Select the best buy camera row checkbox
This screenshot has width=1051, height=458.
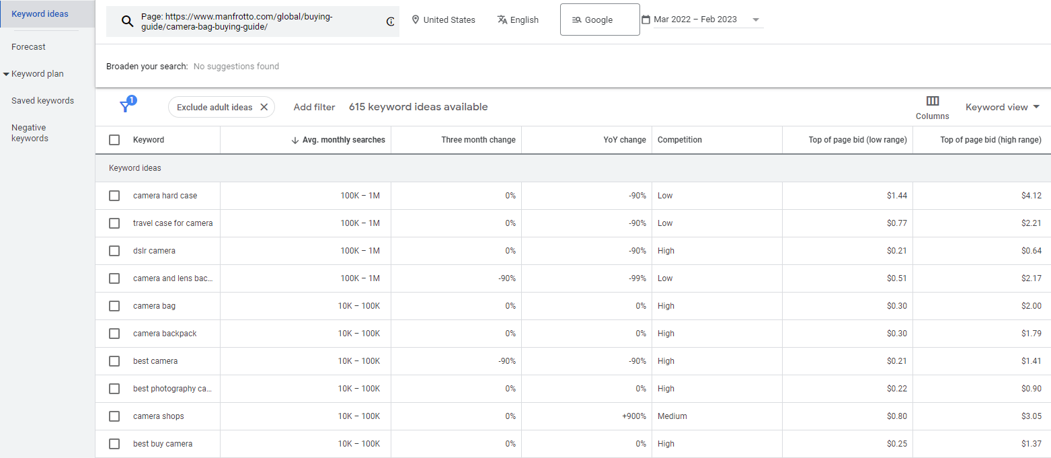click(x=114, y=444)
